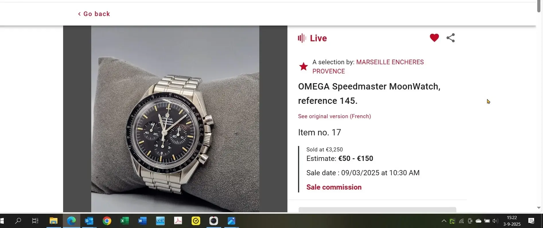543x228 pixels.
Task: Open Adobe Acrobat taskbar icon
Action: 178,221
